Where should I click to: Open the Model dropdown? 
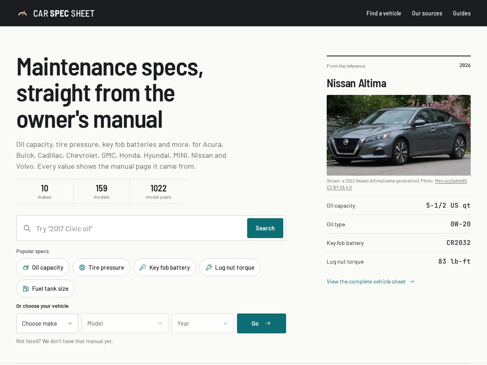(125, 323)
